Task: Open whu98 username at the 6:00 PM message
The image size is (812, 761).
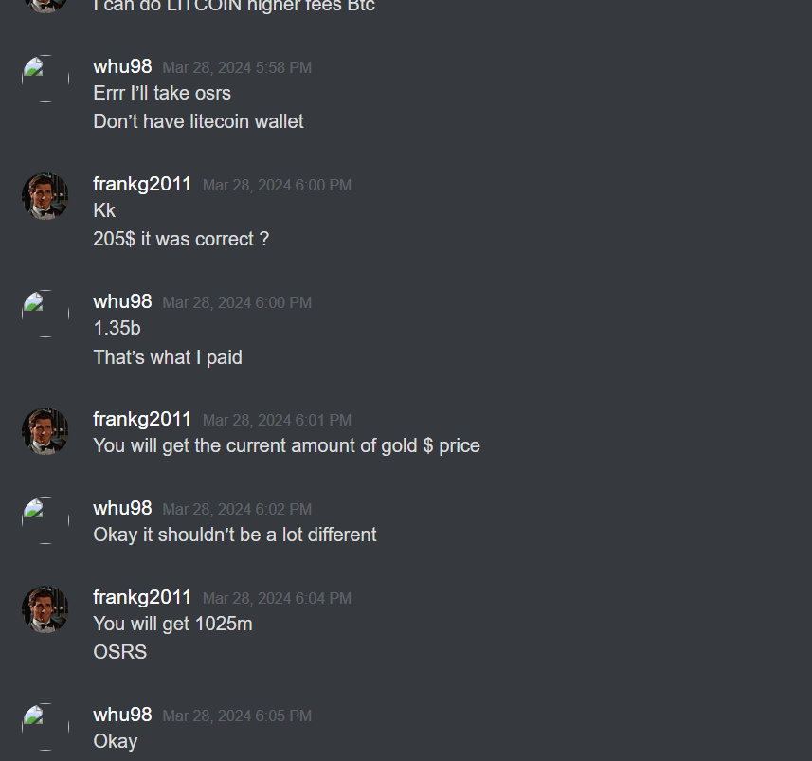Action: coord(123,302)
